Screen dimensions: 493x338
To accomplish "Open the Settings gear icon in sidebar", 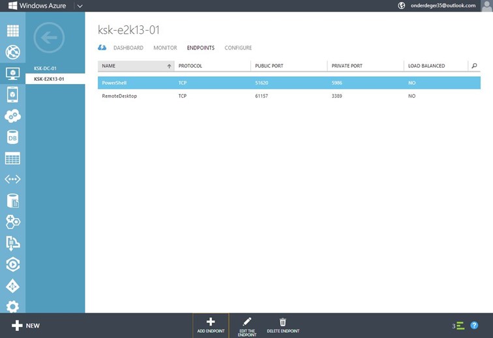I will pyautogui.click(x=12, y=306).
